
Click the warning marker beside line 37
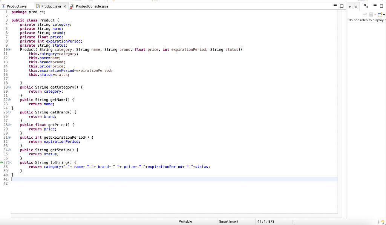[x=2, y=162]
